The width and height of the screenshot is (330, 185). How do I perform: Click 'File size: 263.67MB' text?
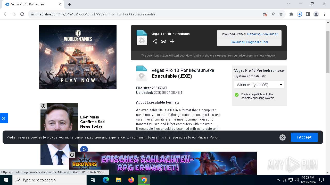[152, 88]
